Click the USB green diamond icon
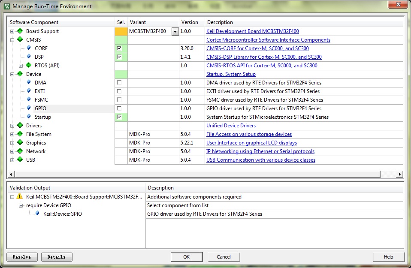Screen dimensions: 411x268 click(20, 160)
